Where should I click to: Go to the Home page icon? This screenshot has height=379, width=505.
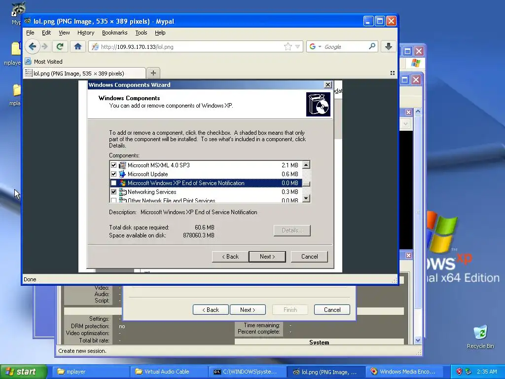point(77,47)
